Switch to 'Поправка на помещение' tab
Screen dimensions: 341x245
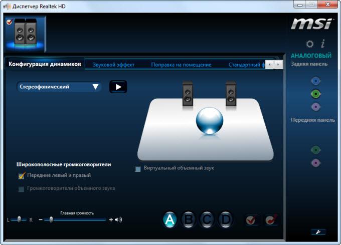(x=181, y=65)
